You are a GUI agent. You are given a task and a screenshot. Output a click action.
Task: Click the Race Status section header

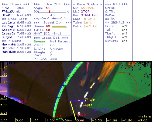tap(88, 4)
